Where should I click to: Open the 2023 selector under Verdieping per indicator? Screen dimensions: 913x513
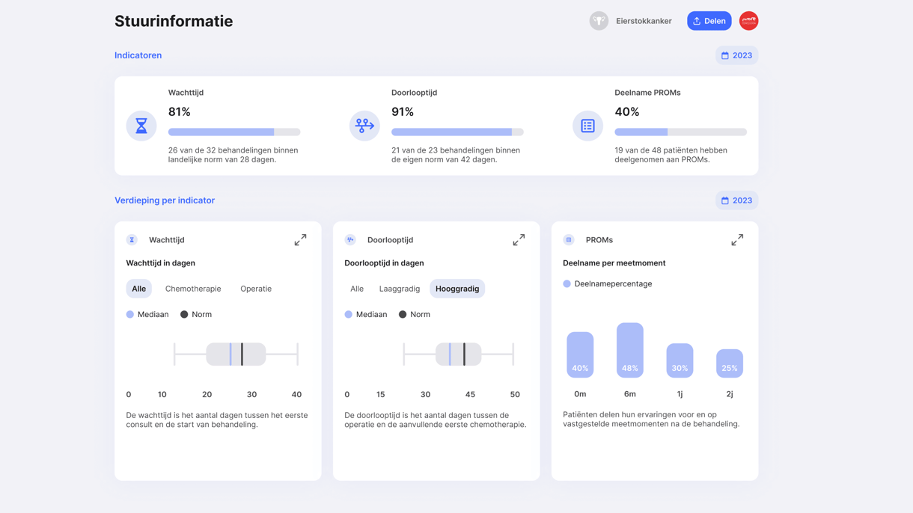click(736, 200)
